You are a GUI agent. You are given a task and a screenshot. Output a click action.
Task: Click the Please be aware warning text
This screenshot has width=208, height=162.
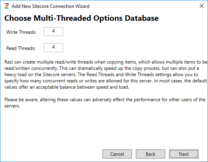(x=105, y=103)
